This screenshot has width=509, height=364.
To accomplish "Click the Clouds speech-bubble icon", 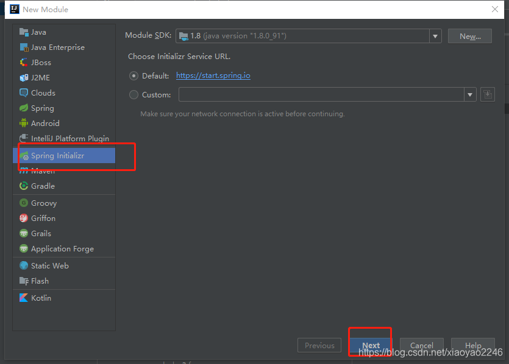I will click(x=24, y=93).
